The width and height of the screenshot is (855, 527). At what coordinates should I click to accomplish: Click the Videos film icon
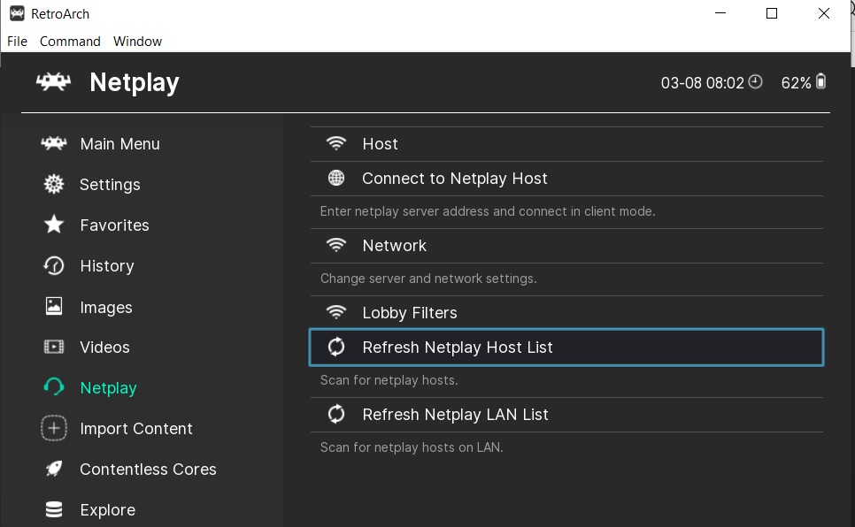click(53, 347)
